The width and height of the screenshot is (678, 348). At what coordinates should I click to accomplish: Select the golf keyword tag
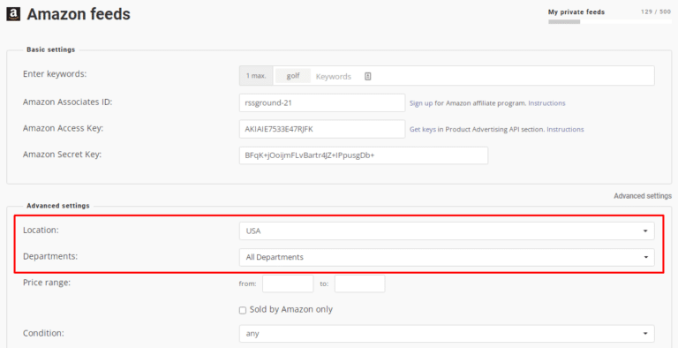293,76
